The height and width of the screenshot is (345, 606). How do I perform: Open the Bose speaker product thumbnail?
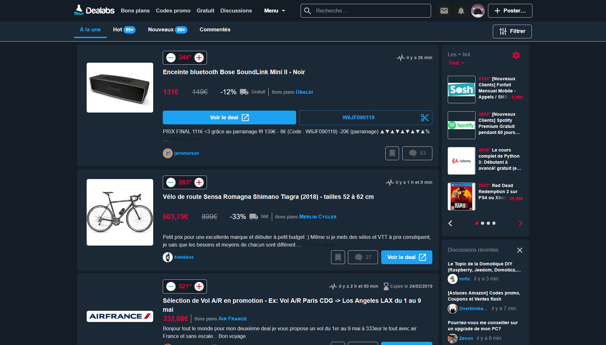click(120, 88)
